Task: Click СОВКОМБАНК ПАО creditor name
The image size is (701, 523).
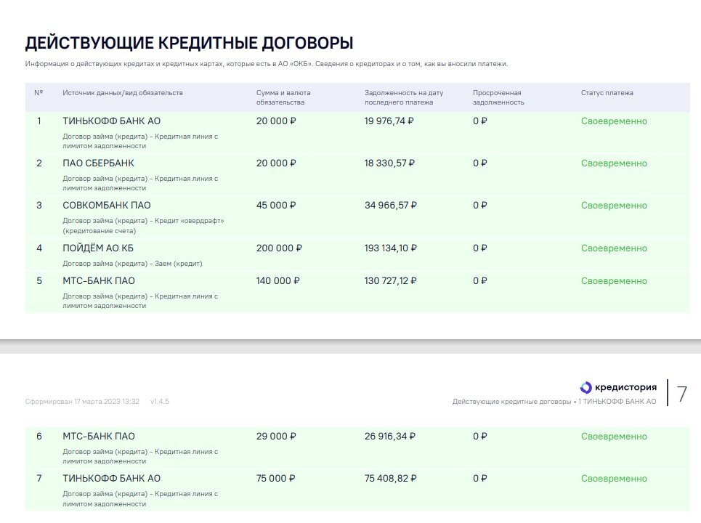Action: (x=106, y=205)
